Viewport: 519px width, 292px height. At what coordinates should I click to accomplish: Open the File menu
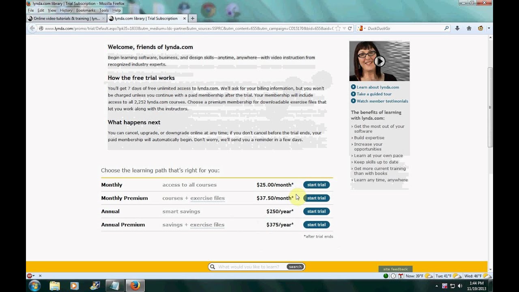point(31,10)
